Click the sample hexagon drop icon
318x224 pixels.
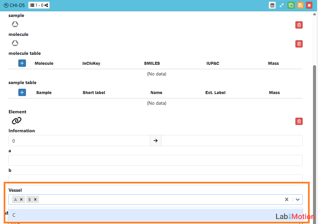pyautogui.click(x=15, y=24)
